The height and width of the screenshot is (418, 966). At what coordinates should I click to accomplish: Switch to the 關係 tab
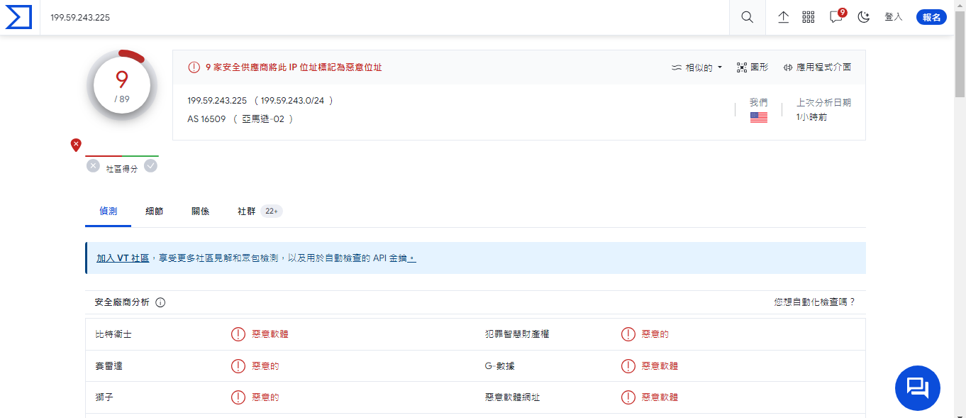(200, 211)
